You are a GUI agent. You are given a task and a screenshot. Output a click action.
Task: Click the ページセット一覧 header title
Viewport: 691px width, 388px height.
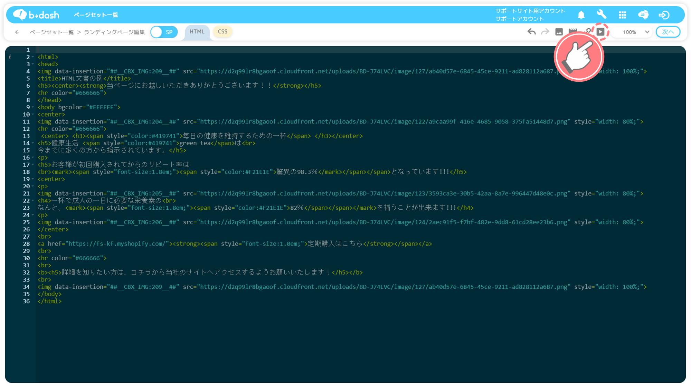click(96, 15)
